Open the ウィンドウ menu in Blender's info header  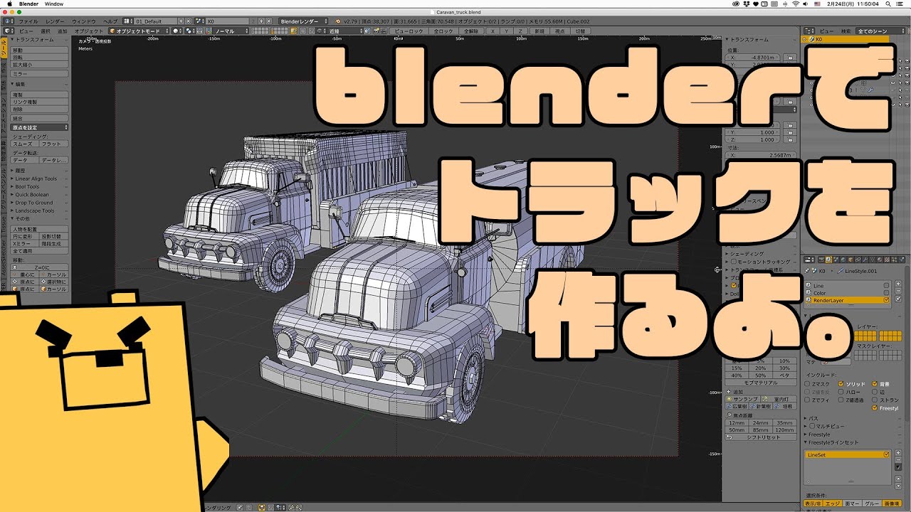tap(83, 21)
